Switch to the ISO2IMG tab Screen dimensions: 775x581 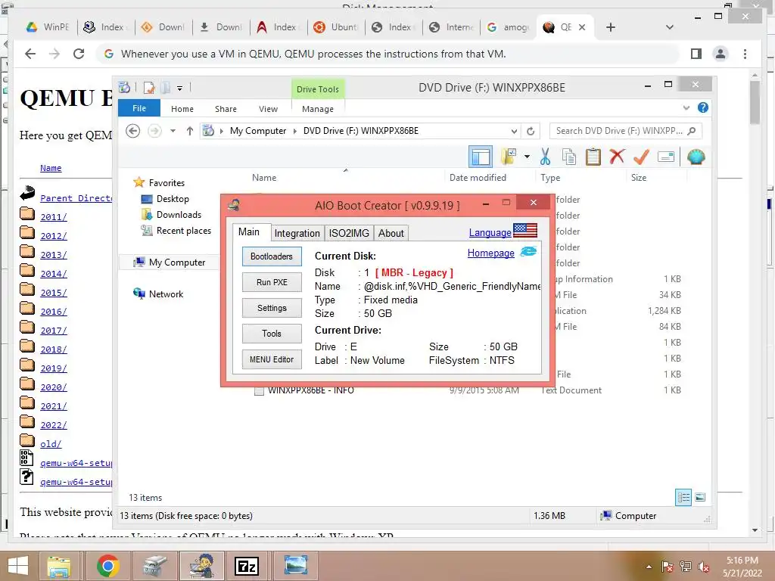349,233
